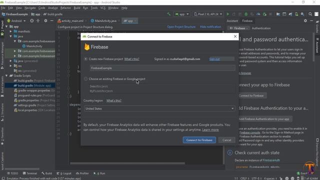This screenshot has width=320, height=180.
Task: Select Create new Firebase project radio
Action: [x=85, y=59]
